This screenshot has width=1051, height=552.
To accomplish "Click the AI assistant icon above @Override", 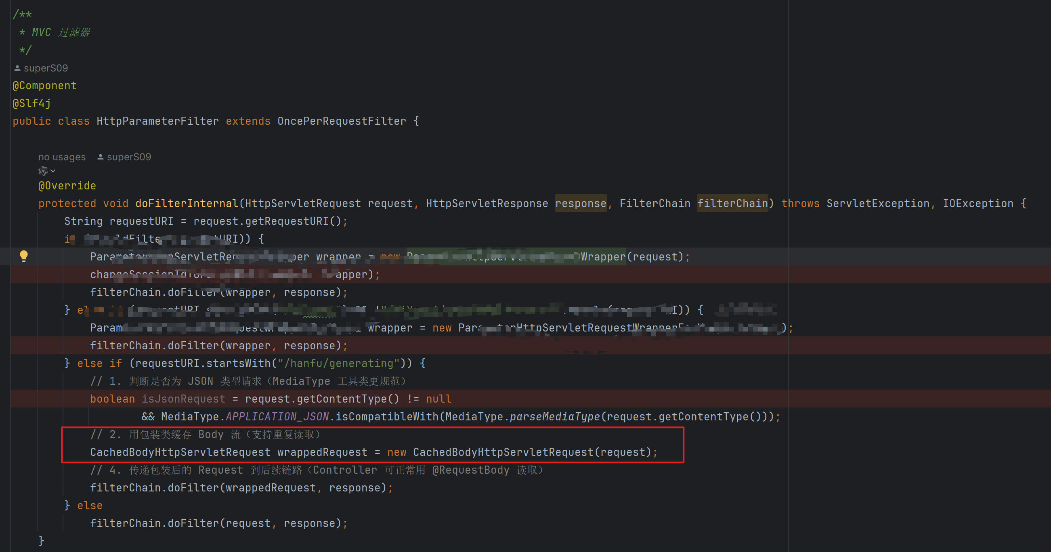I will tap(43, 170).
